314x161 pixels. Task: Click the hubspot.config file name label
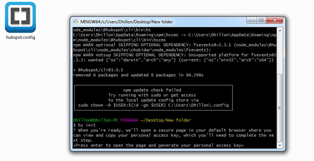tap(21, 37)
